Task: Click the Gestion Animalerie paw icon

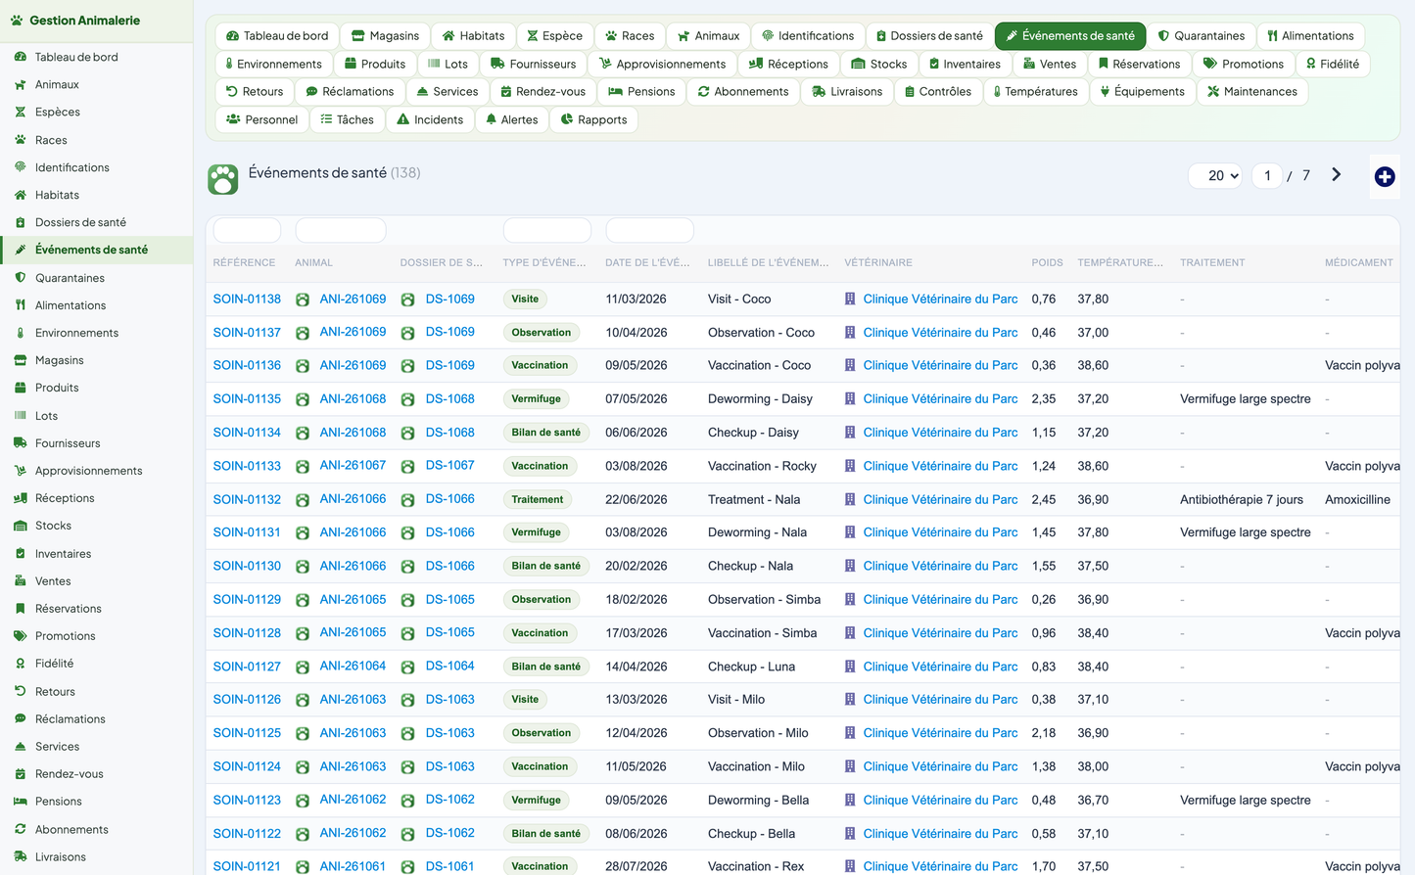Action: [16, 20]
